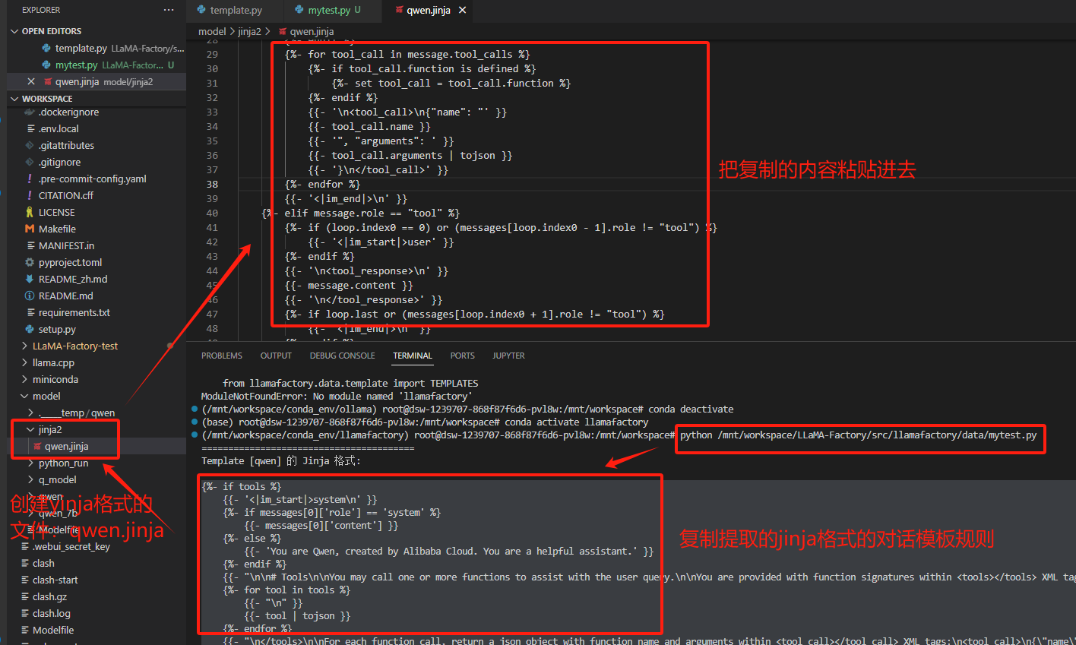Click the pyproject.toml gear icon
The image size is (1076, 645).
[x=30, y=262]
